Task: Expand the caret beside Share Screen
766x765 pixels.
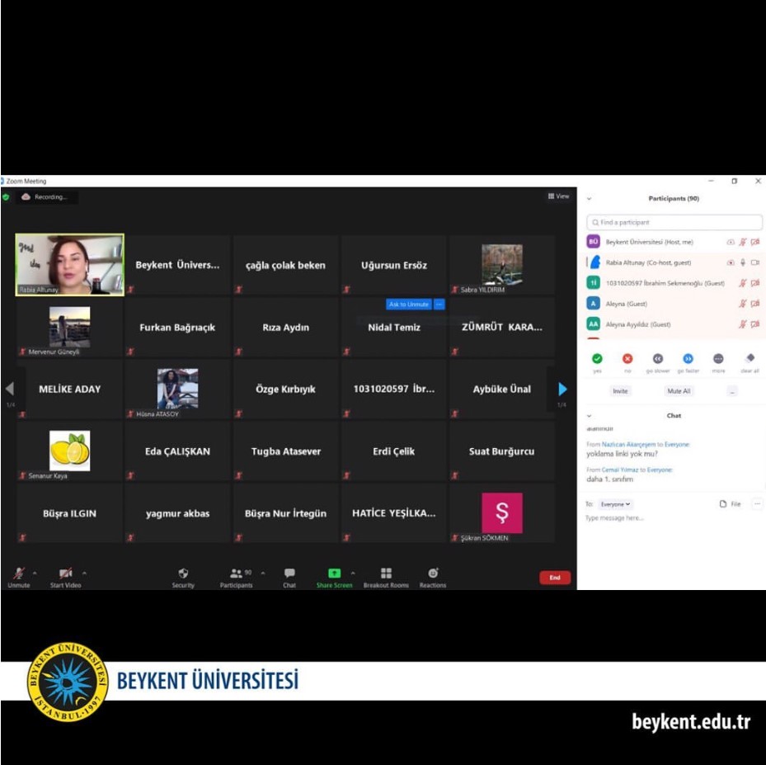Action: point(353,573)
